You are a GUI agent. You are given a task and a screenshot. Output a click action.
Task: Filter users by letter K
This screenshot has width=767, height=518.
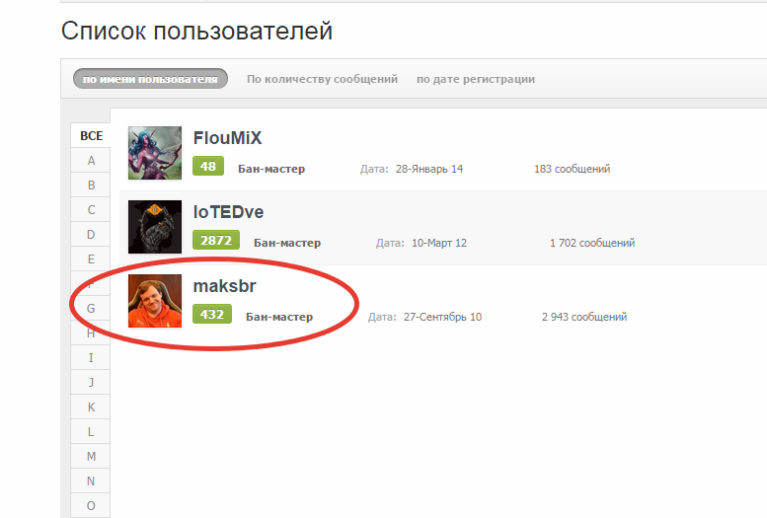click(x=91, y=407)
